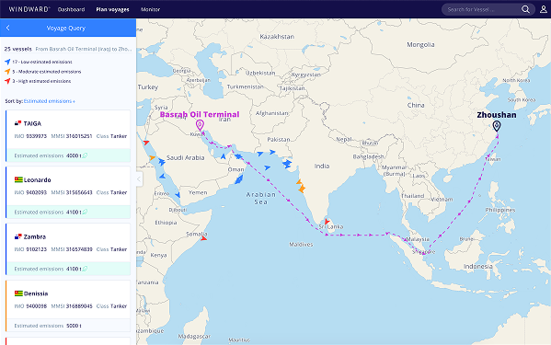Viewport: 551px width, 345px height.
Task: Click the TAIGA flag icon
Action: tap(18, 123)
